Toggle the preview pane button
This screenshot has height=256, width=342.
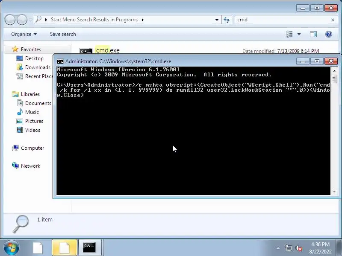313,34
